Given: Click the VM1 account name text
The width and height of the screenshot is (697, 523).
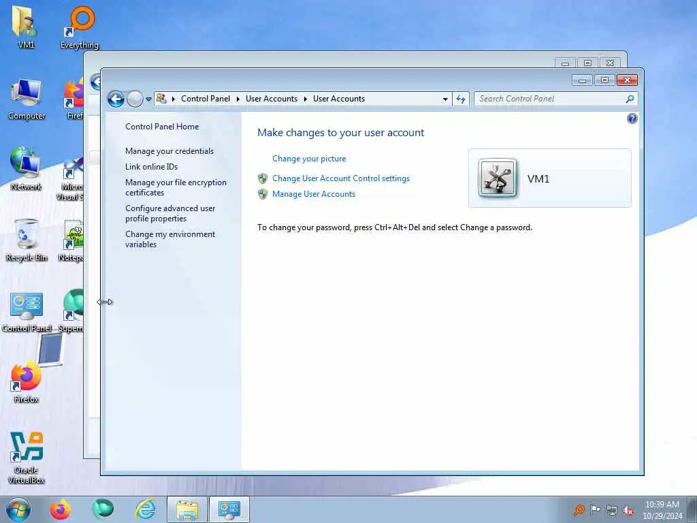Looking at the screenshot, I should coord(538,179).
